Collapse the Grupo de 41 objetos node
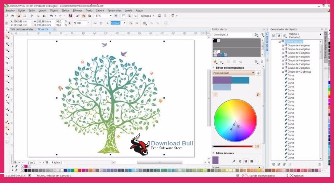Screen dimensions: 334x183 [x=283, y=72]
